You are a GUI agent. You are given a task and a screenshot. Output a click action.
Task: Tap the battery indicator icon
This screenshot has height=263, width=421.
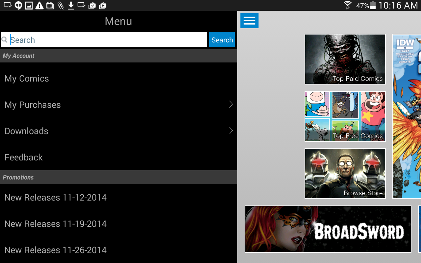click(373, 5)
